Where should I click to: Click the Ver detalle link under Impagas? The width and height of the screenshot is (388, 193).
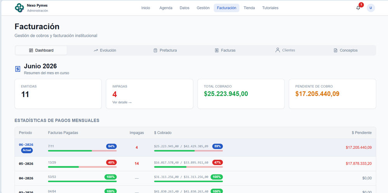pos(122,102)
